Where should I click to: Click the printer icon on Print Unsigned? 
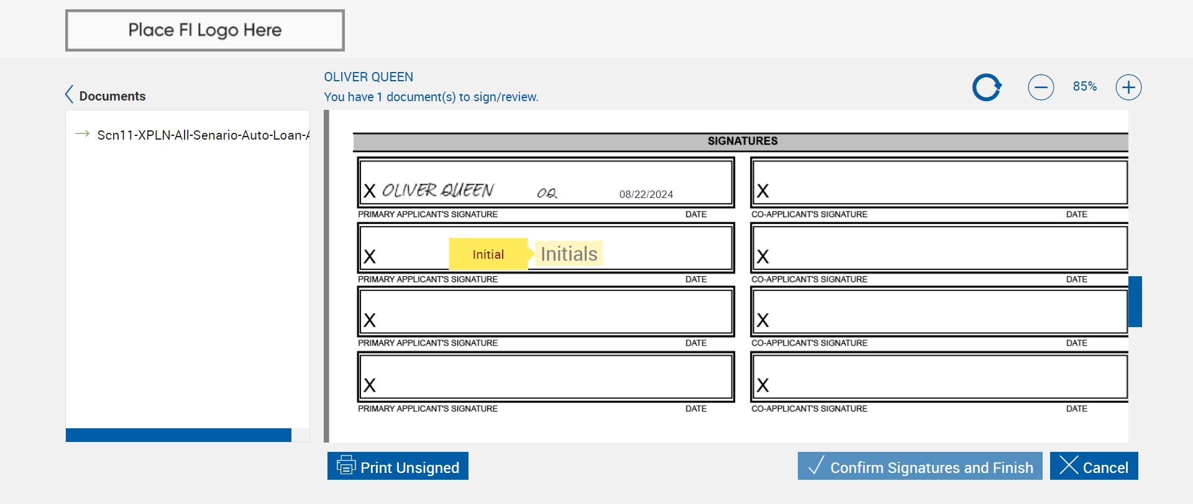click(x=346, y=465)
